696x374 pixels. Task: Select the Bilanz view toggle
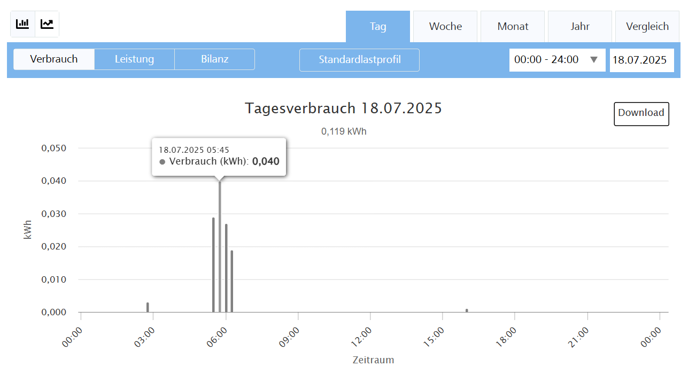point(214,59)
